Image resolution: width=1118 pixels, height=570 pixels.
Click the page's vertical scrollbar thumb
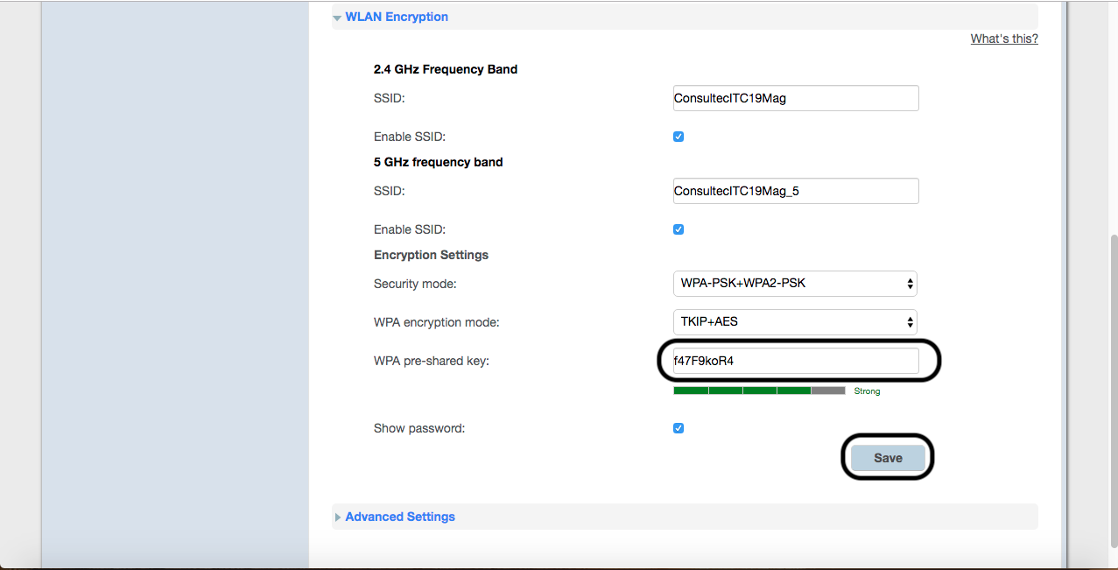click(x=1113, y=394)
